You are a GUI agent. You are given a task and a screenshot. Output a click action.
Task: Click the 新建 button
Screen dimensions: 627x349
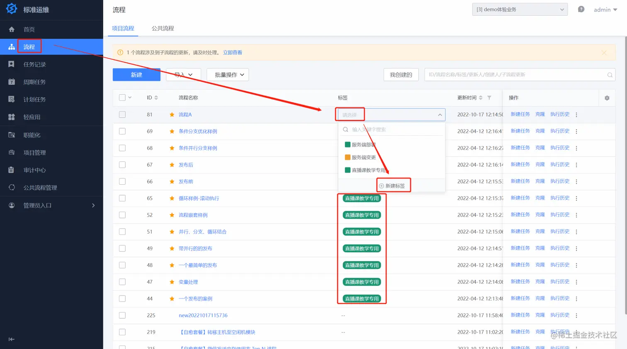point(136,75)
